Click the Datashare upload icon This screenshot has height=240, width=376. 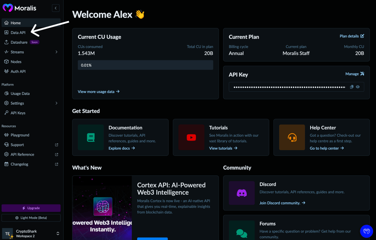pos(6,42)
